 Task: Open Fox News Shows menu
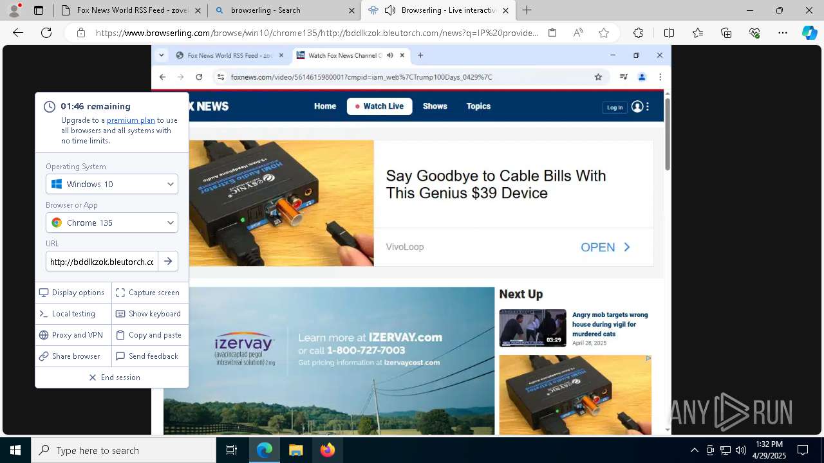coord(435,106)
